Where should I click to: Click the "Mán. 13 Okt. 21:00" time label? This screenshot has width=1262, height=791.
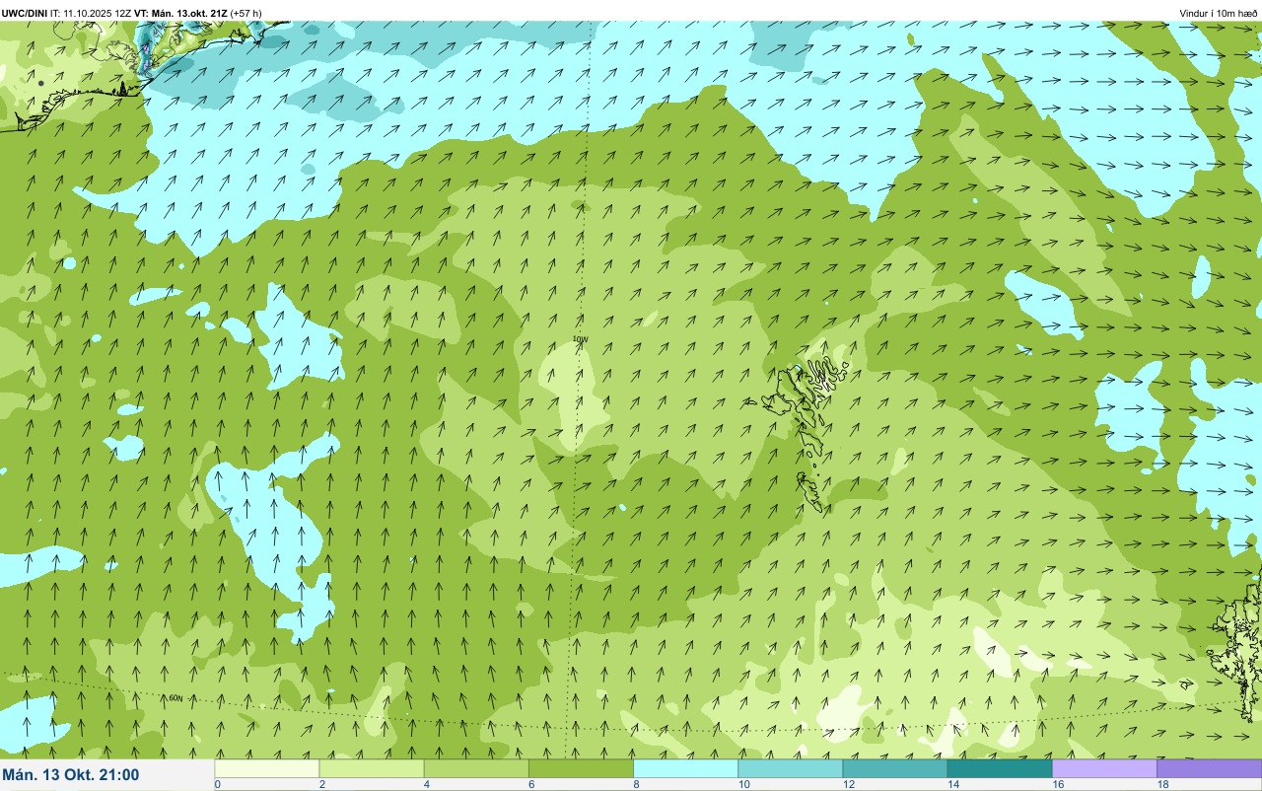click(x=71, y=775)
